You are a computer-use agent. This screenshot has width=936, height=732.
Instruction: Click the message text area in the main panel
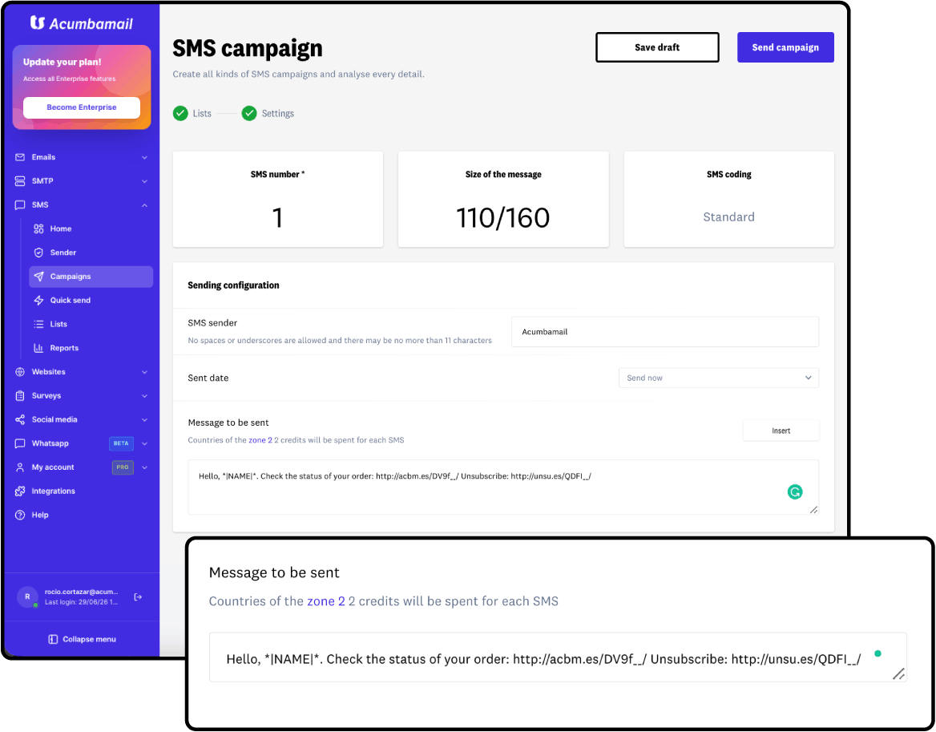[x=503, y=487]
